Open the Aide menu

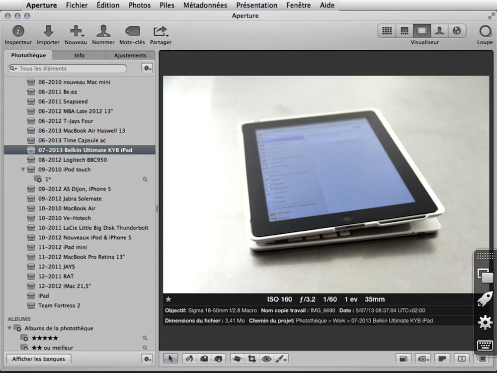[327, 5]
